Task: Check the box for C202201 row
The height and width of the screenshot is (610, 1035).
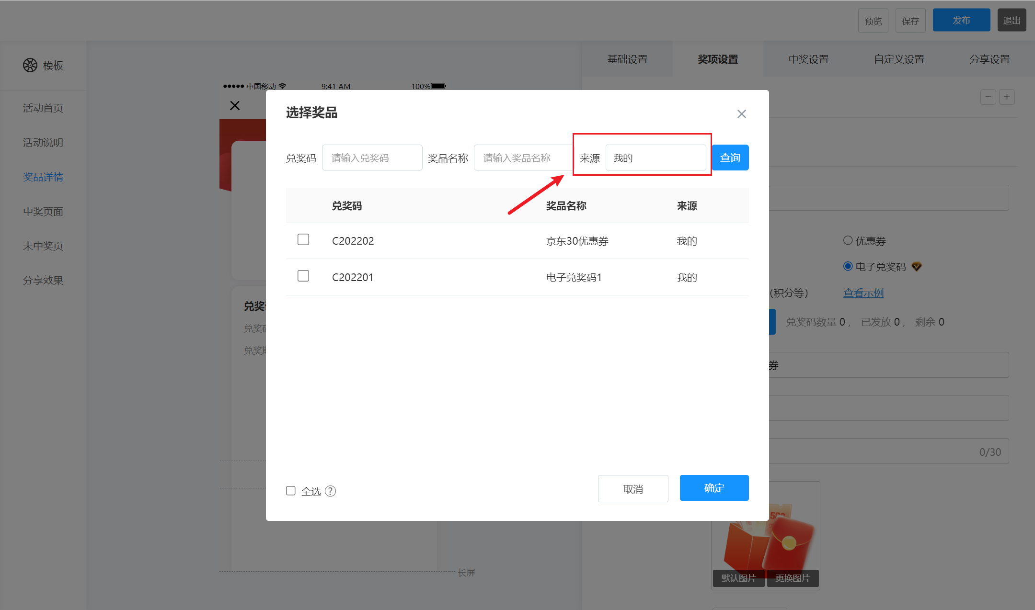Action: tap(303, 276)
